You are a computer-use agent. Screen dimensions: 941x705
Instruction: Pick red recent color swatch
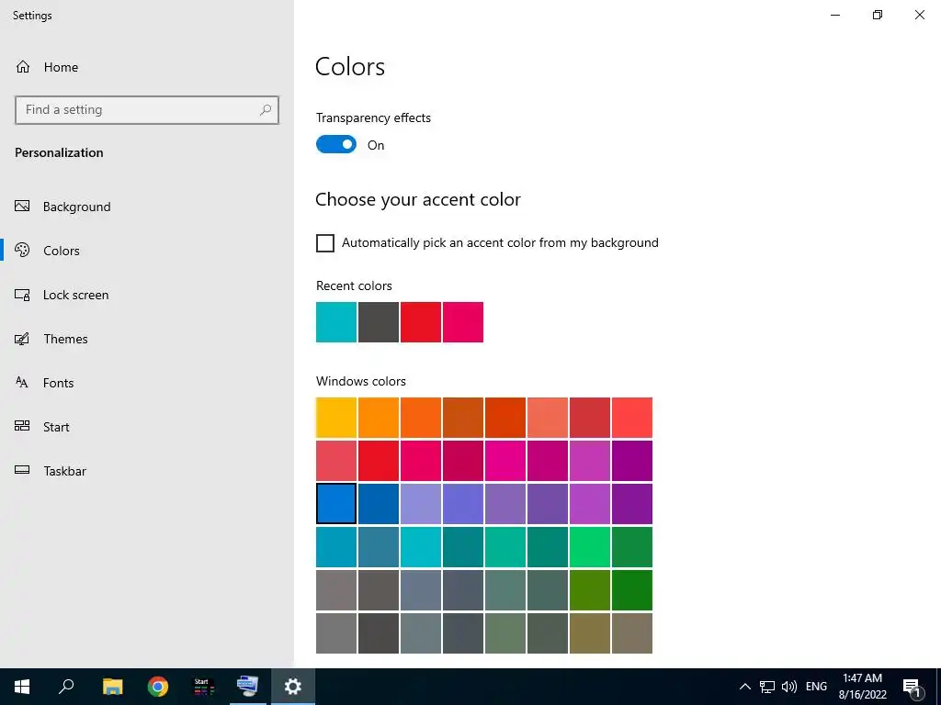(421, 322)
